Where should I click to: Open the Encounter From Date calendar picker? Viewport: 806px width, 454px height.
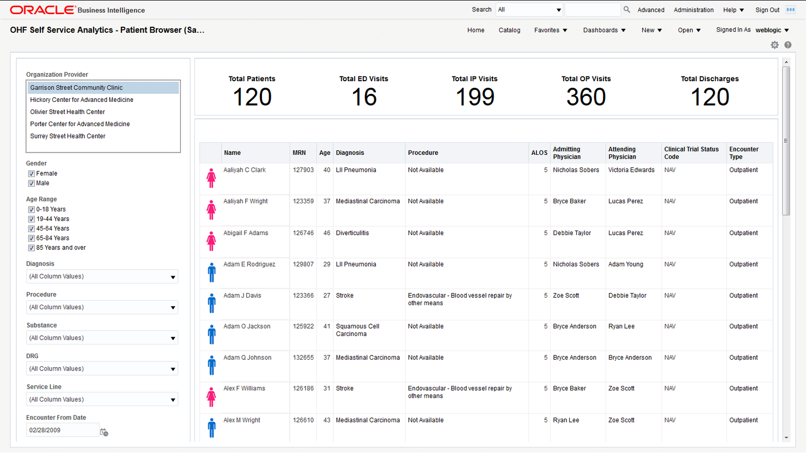click(x=103, y=432)
